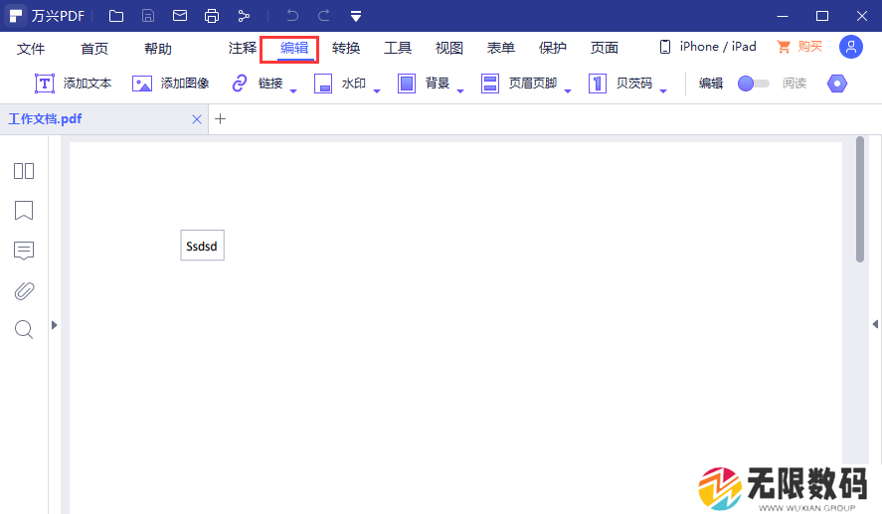Screen dimensions: 882x514
Task: Switch to the 首页 tab
Action: [x=94, y=49]
